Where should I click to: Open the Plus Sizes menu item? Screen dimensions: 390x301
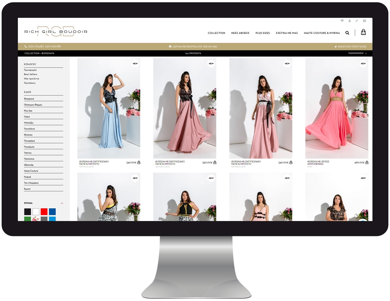coord(262,33)
